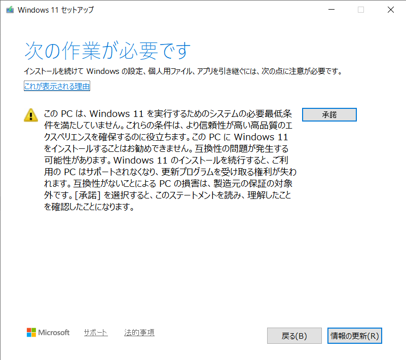
Task: Click the Windows 11 setup title bar icon
Action: (10, 10)
